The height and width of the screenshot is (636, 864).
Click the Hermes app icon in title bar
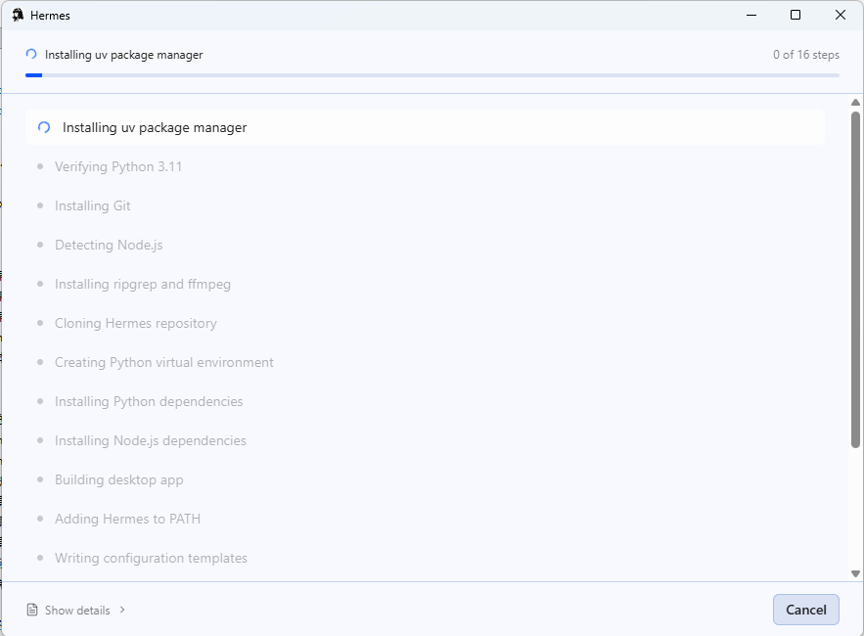(x=18, y=15)
